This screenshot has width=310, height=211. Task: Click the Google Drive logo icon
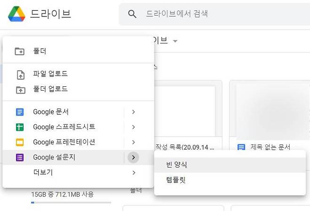click(16, 14)
